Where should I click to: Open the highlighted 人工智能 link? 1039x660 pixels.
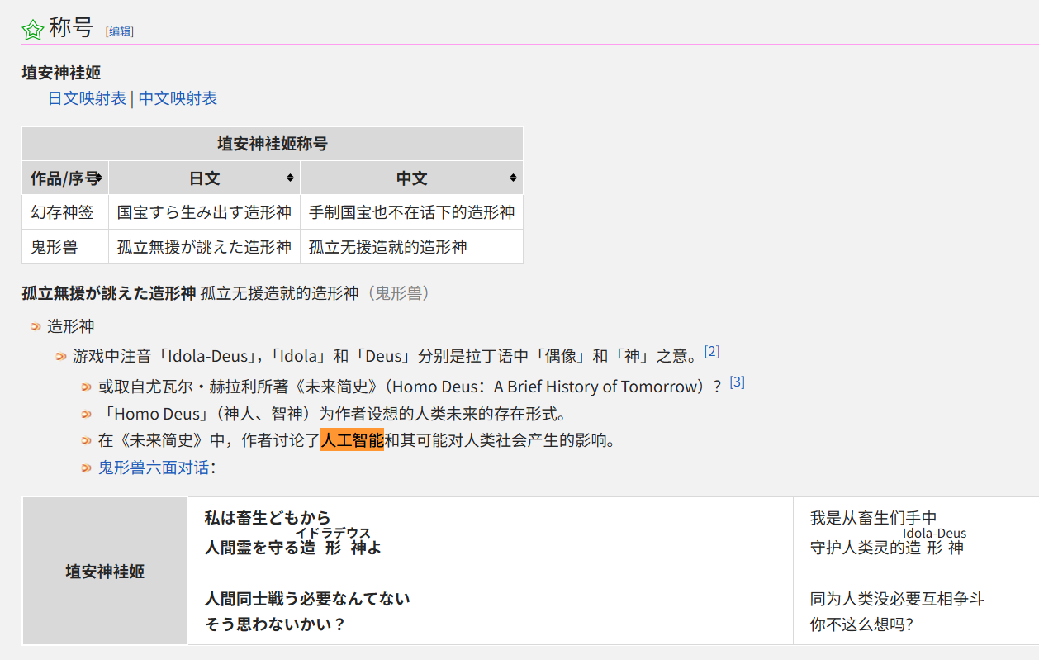[351, 442]
